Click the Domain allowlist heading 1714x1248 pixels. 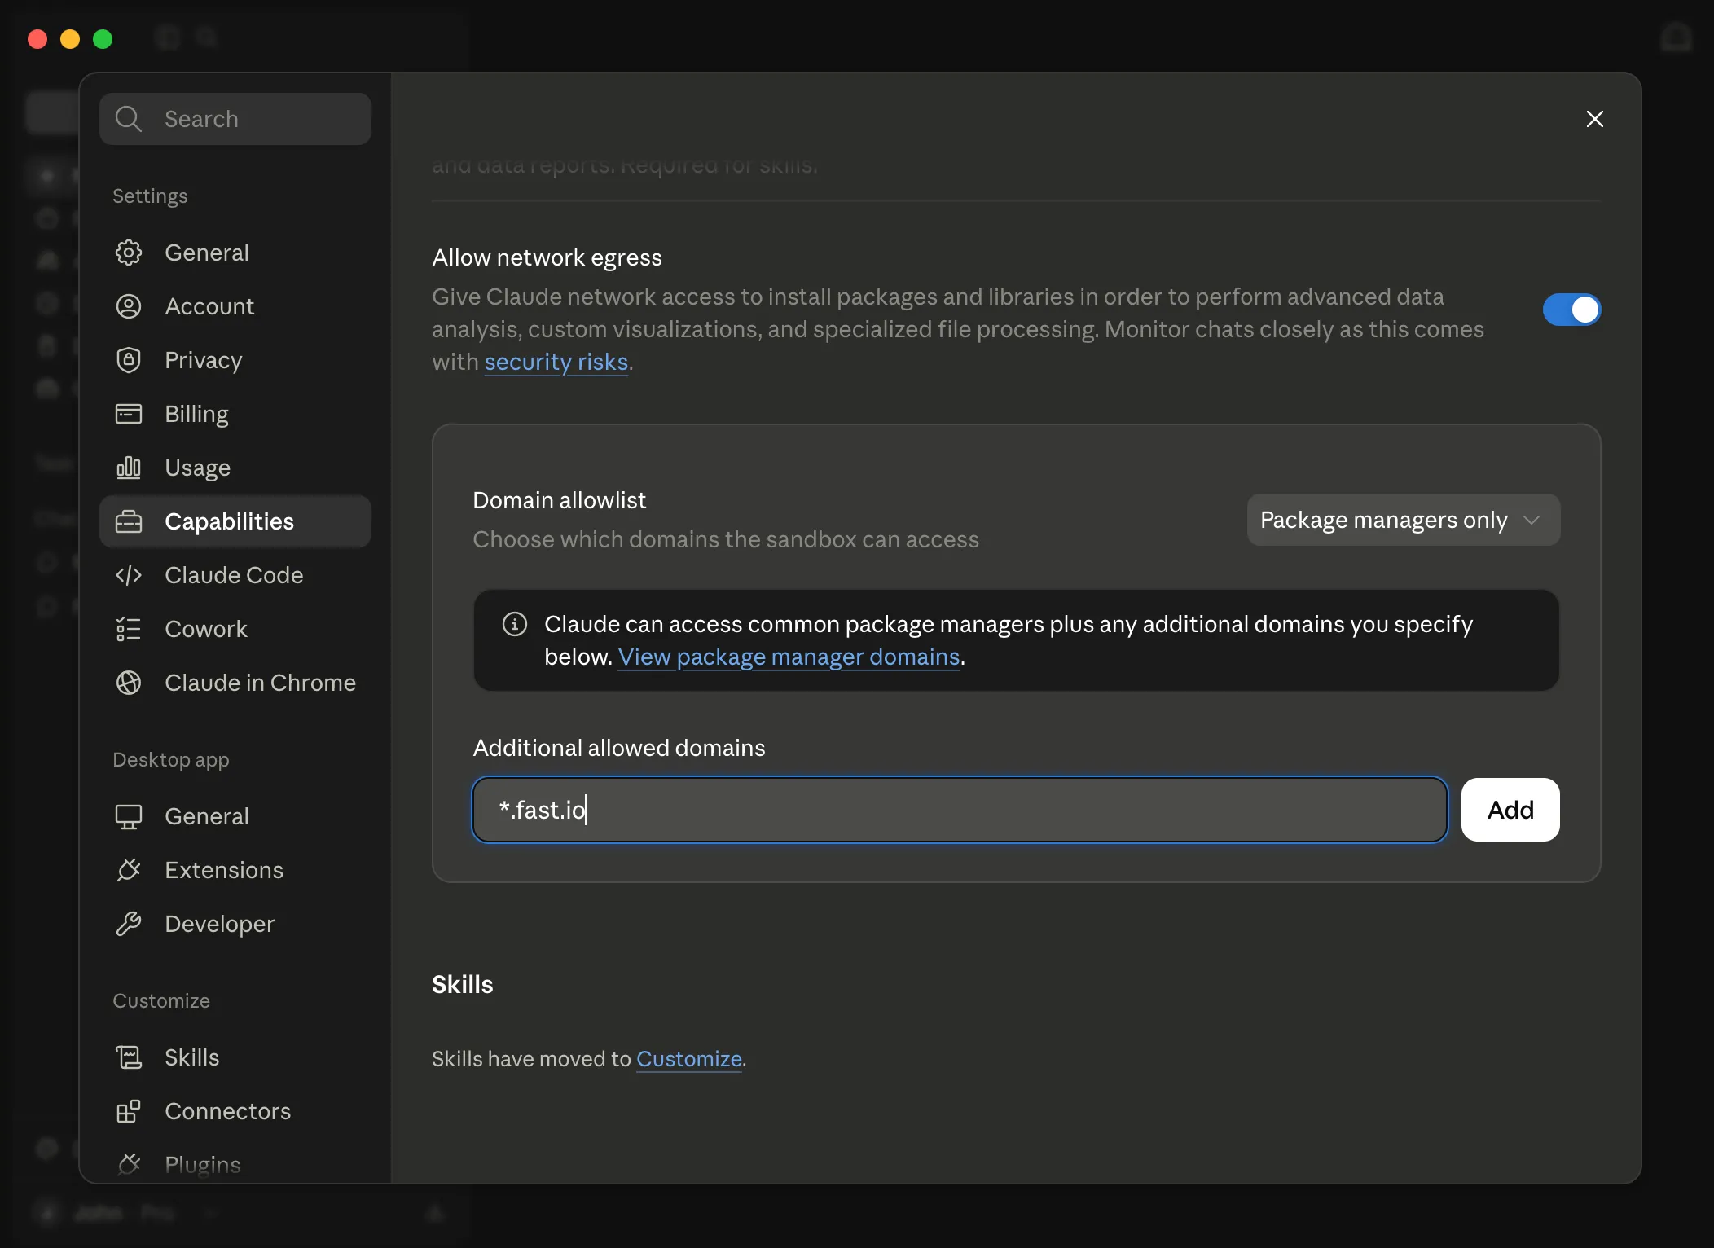click(560, 500)
